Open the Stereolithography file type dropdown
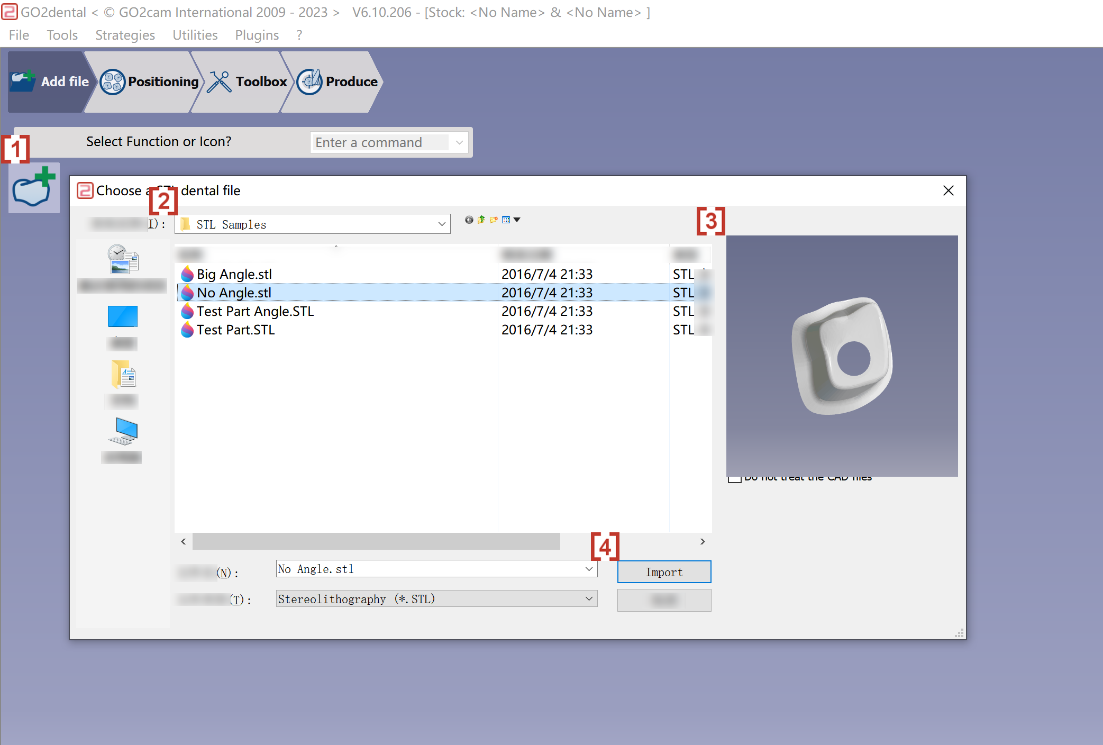The image size is (1103, 745). coord(436,599)
